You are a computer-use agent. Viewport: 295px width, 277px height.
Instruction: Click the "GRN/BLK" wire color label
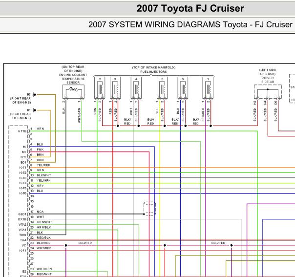click(44, 227)
